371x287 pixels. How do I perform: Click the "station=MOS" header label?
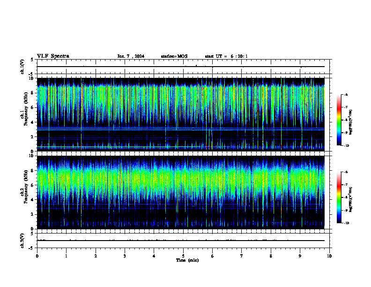click(174, 56)
